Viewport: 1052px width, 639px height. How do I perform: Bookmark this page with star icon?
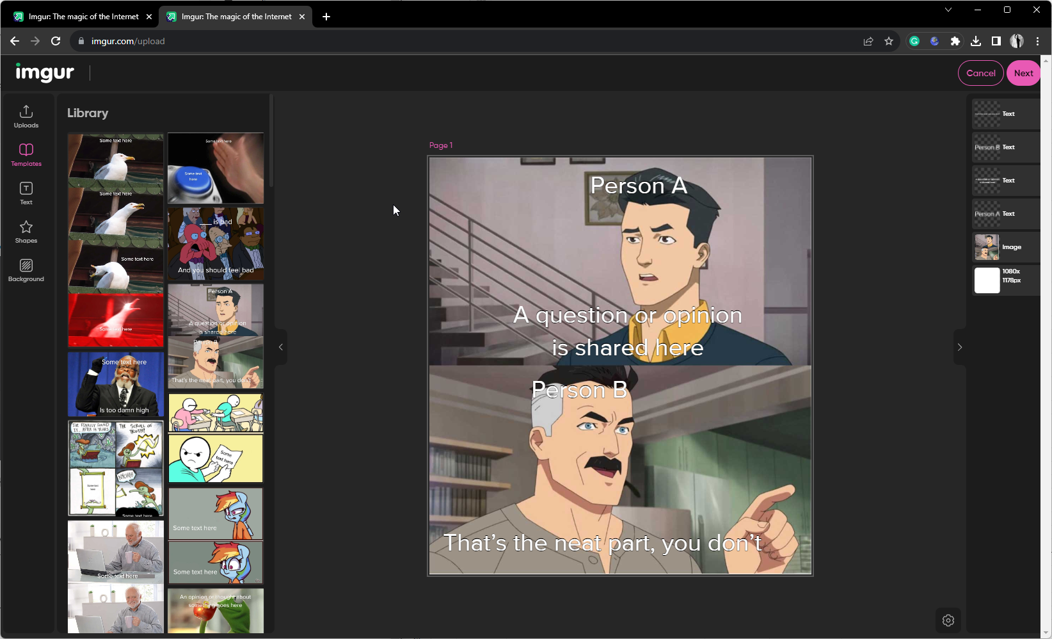[889, 41]
